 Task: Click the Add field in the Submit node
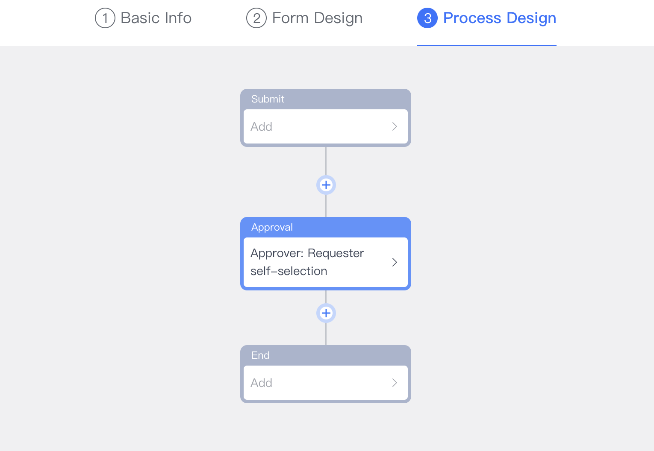click(299, 126)
